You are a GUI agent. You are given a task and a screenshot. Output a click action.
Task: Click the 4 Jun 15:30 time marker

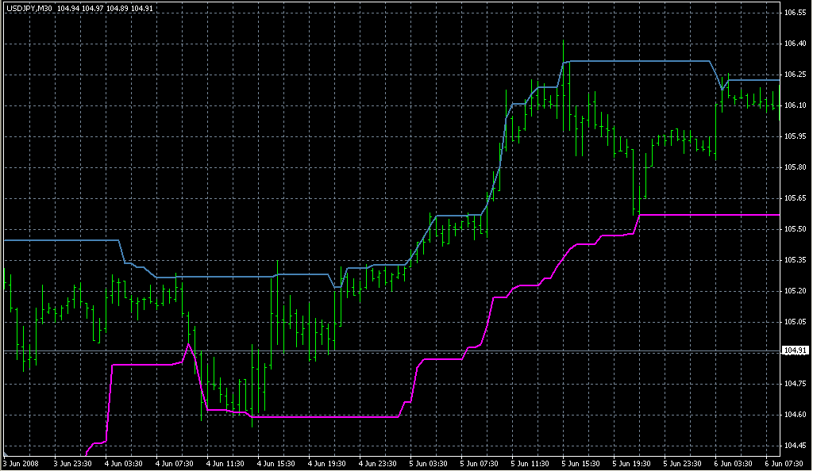[276, 463]
